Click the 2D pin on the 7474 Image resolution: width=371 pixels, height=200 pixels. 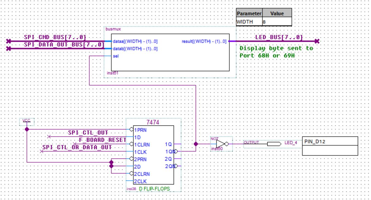coord(137,167)
